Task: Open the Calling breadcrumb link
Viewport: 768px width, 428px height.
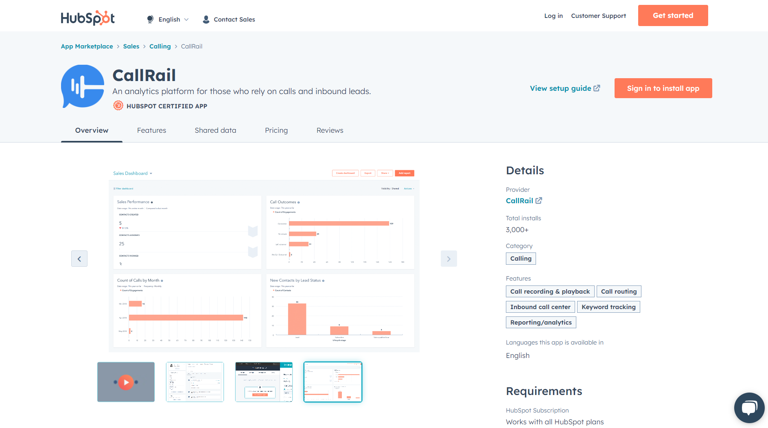Action: pyautogui.click(x=160, y=46)
